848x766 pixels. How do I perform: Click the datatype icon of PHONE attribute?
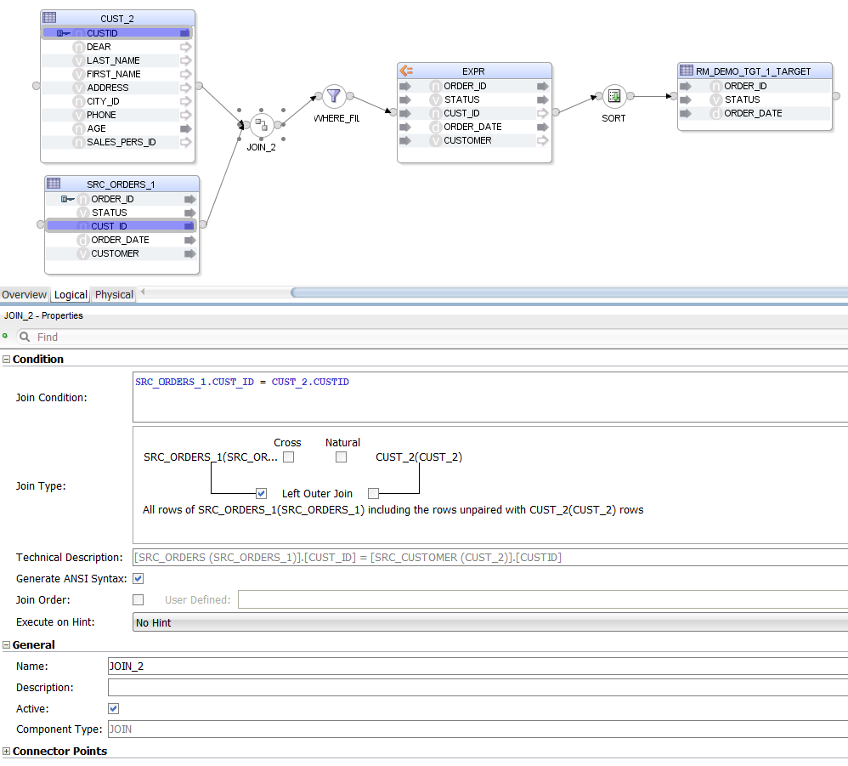(79, 115)
